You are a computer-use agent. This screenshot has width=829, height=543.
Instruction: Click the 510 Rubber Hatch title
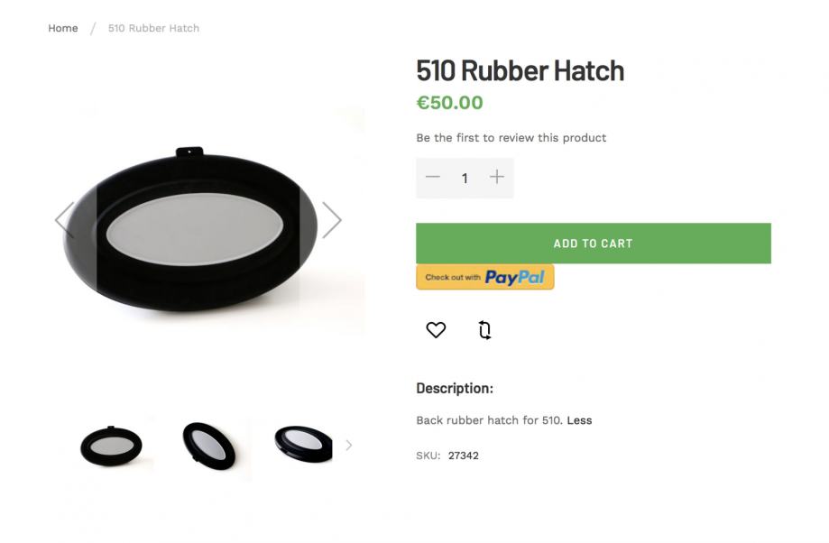(x=520, y=70)
